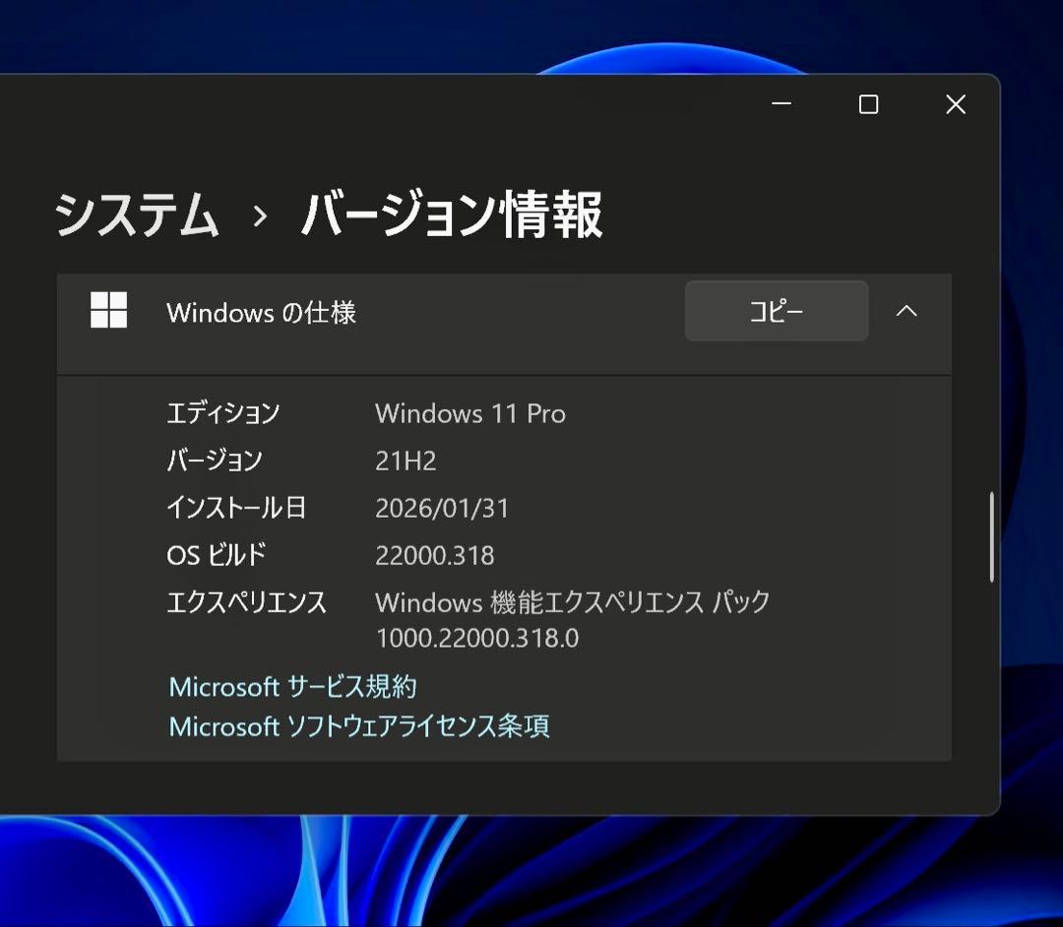Click the experience pack version 1000.22000.318.0
The image size is (1063, 927).
tap(476, 639)
